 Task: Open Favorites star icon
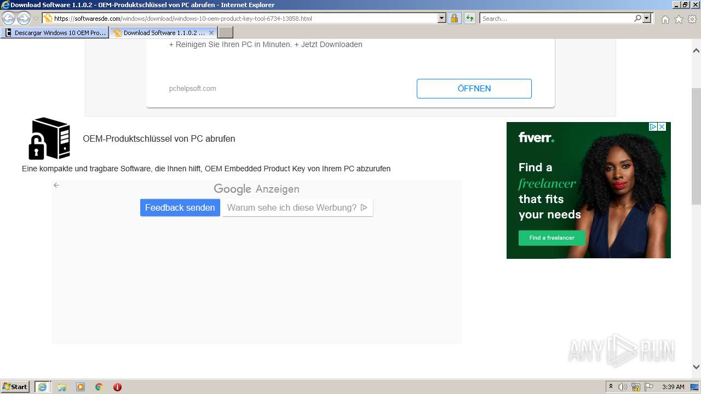point(679,19)
